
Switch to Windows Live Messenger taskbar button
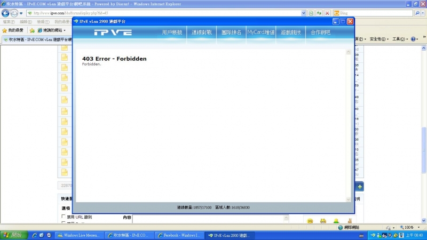point(80,235)
